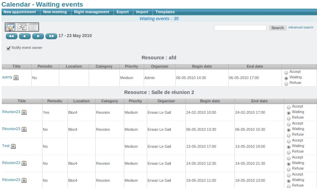317x188 pixels.
Task: Open Right management
Action: (92, 12)
